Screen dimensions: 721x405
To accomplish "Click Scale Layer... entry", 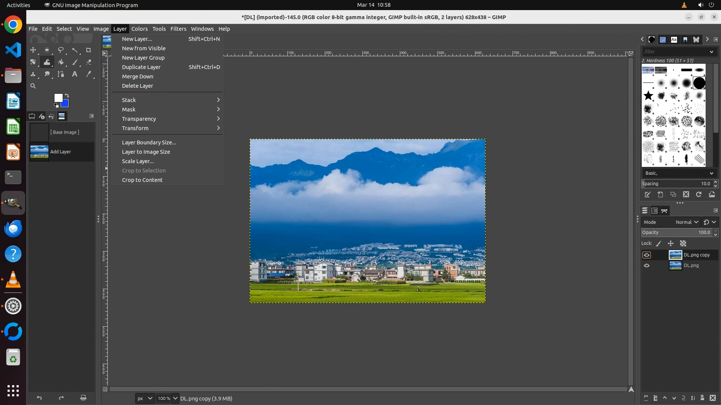I will [x=138, y=161].
